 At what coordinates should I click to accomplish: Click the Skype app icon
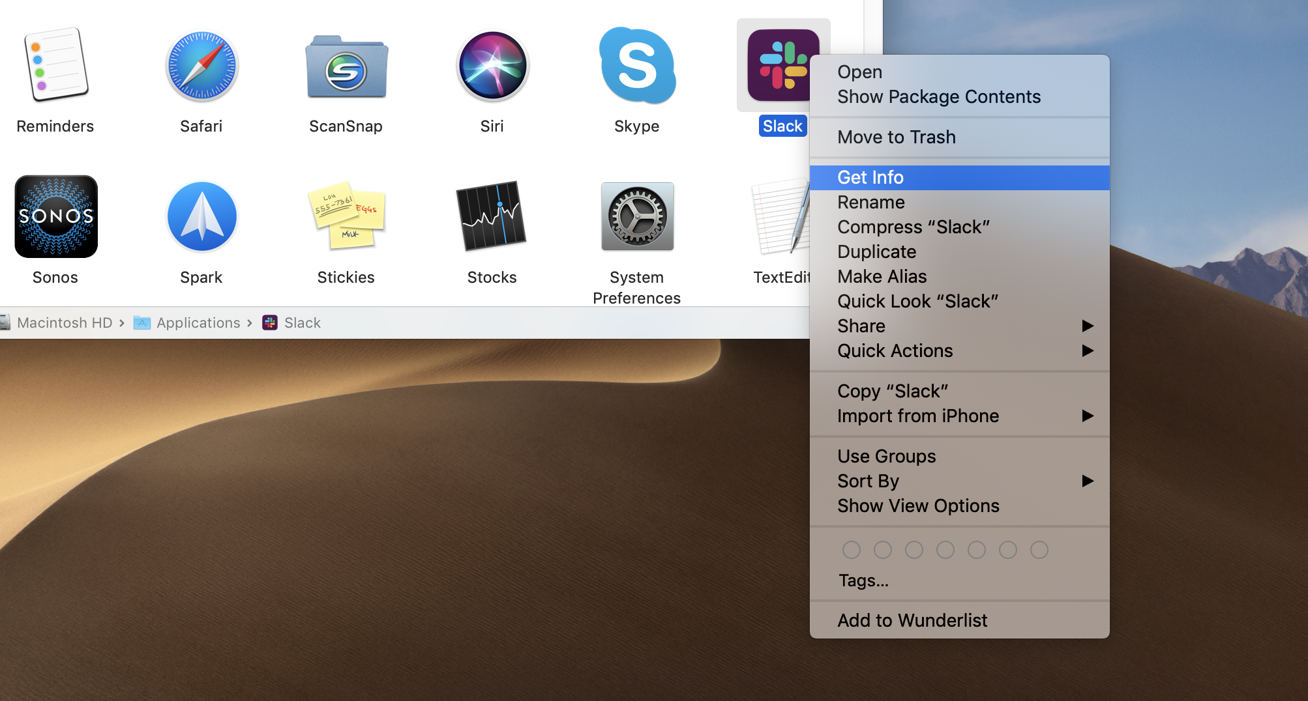coord(637,66)
